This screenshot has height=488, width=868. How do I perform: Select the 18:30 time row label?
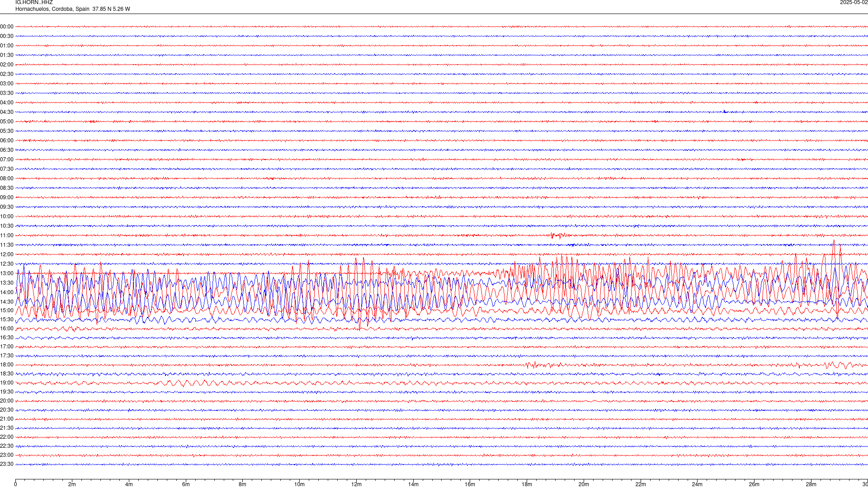(7, 374)
